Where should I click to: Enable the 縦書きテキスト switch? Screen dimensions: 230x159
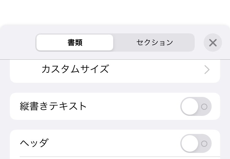(x=196, y=106)
